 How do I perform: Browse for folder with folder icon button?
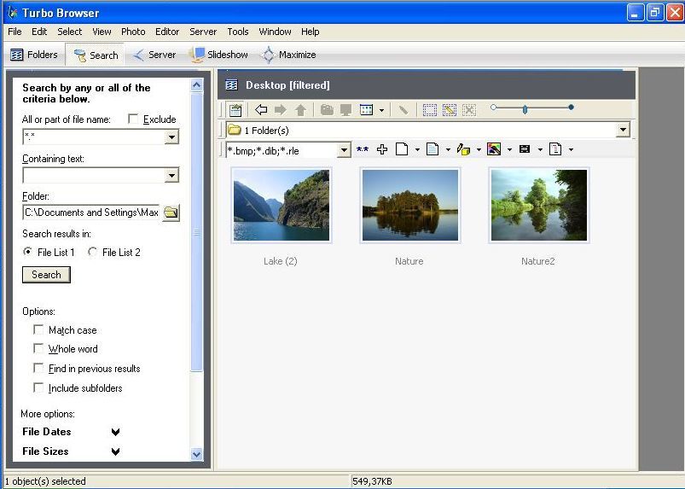[x=171, y=212]
